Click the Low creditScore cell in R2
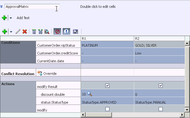This screenshot has height=118, width=190. click(160, 52)
